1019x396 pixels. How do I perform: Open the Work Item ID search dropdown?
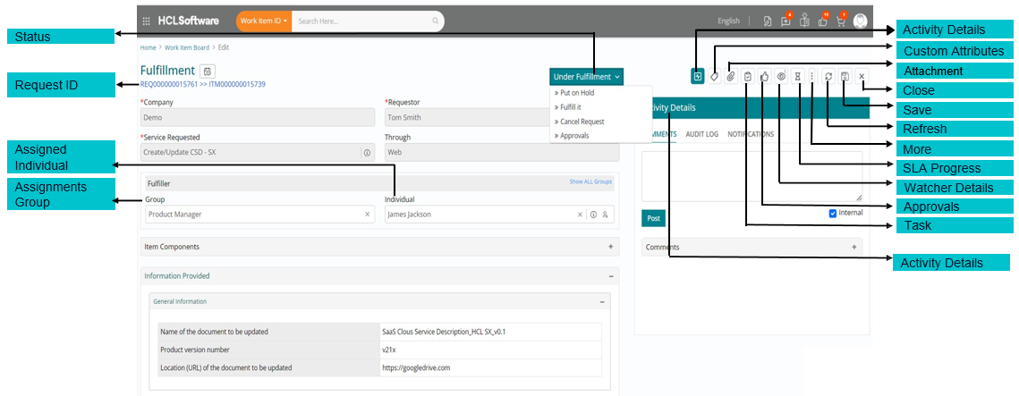tap(263, 21)
